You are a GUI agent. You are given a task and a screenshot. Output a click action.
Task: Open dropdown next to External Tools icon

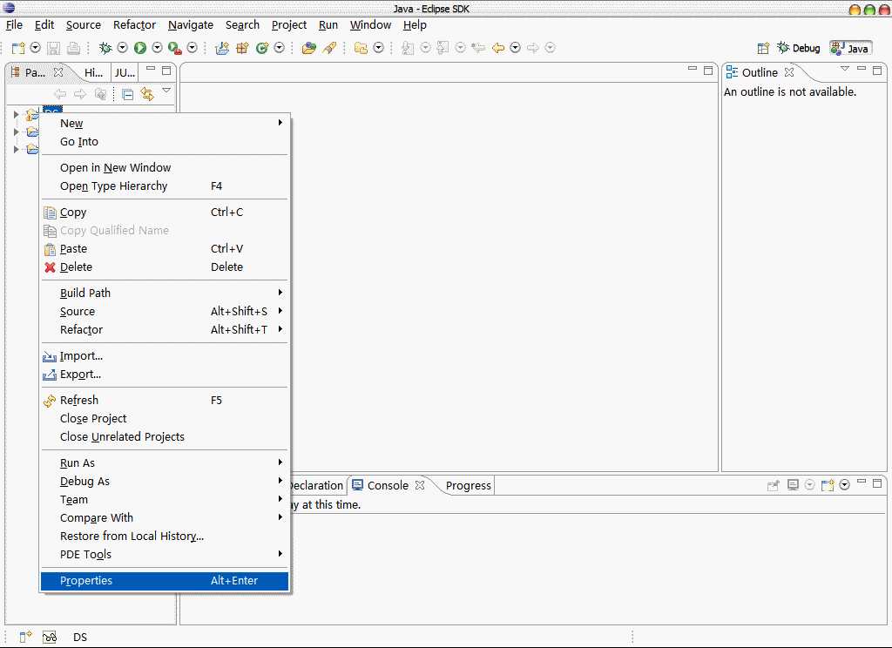click(x=193, y=49)
